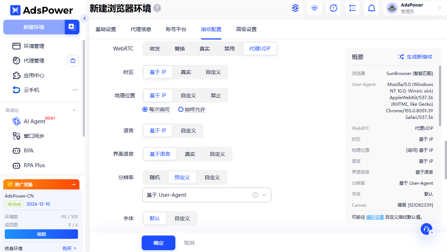This screenshot has height=252, width=447.
Task: Open the 偏好设置 link
Action: tap(375, 217)
